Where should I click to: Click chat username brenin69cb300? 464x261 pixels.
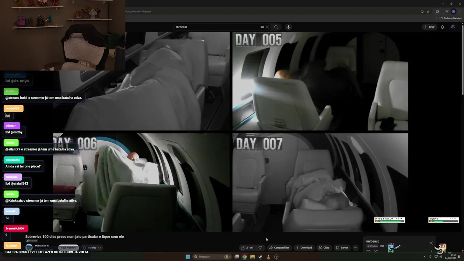[15, 228]
